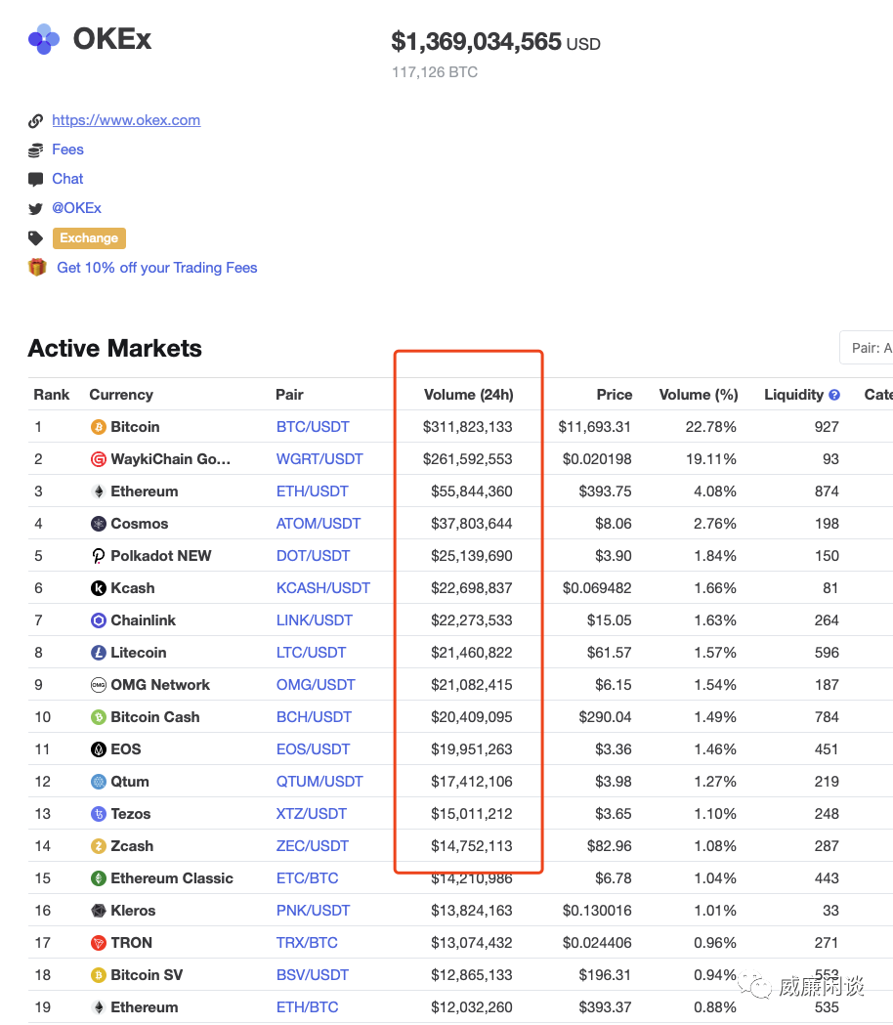Click the gift box icon

click(x=37, y=268)
